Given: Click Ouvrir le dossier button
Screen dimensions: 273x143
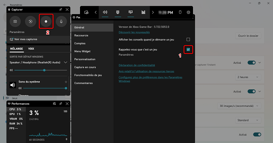Looking at the screenshot, I should click(248, 36).
